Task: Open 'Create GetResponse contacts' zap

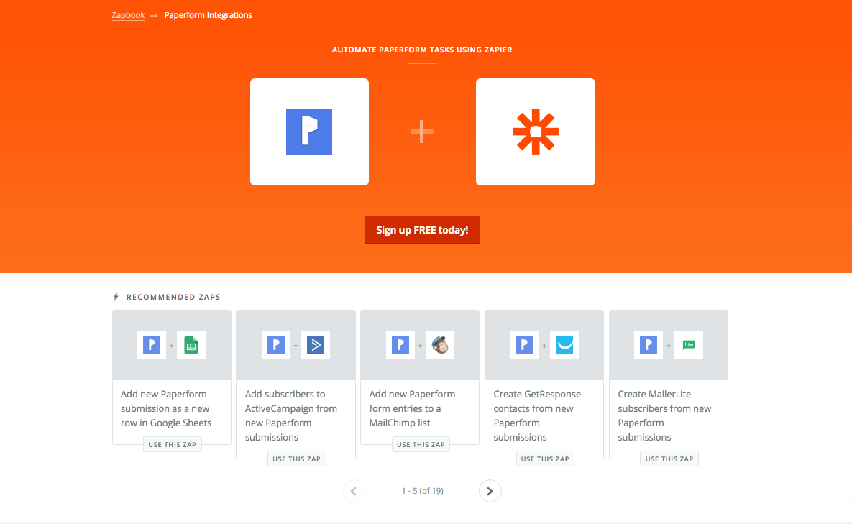Action: [537, 415]
